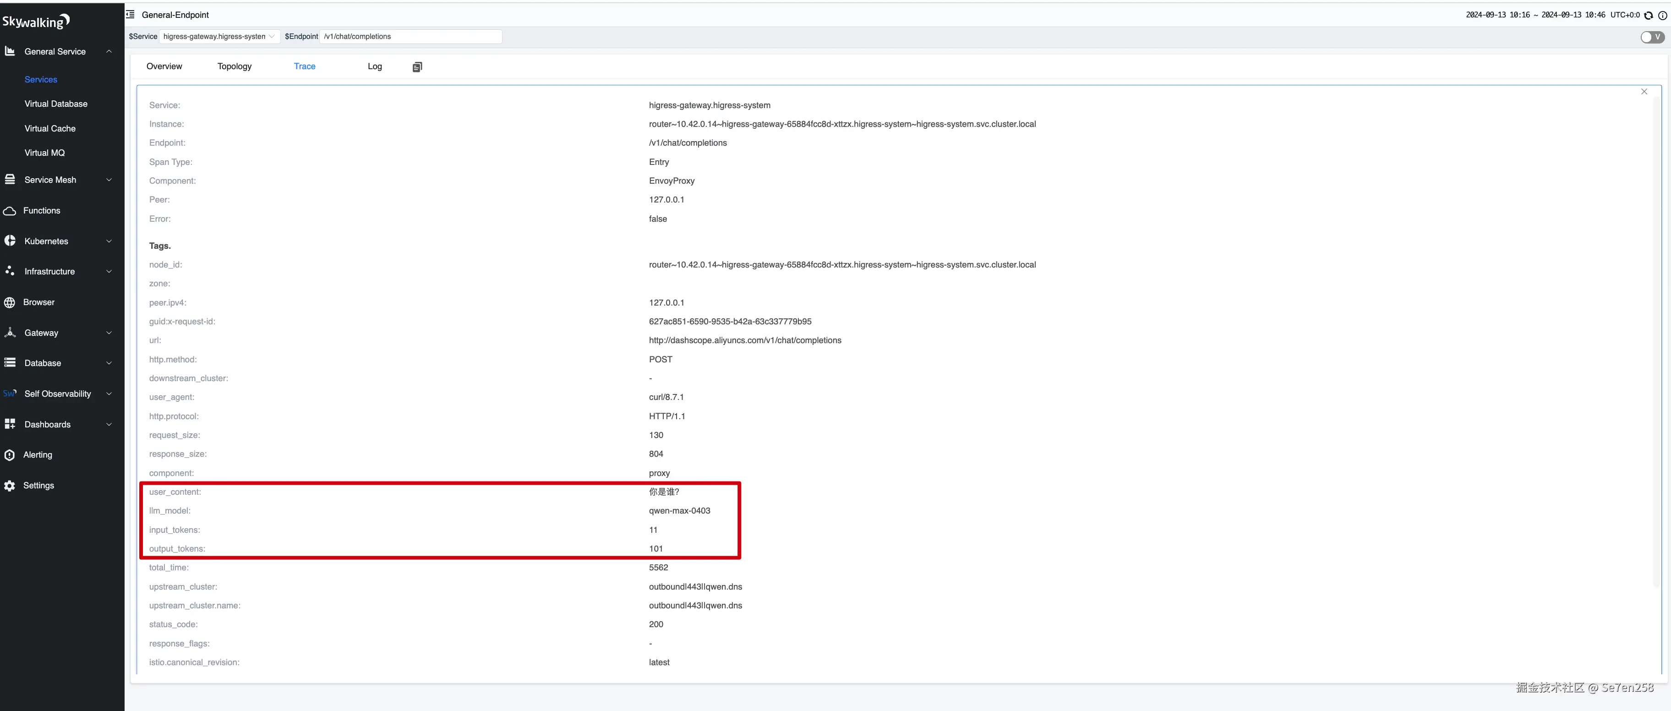This screenshot has width=1671, height=711.
Task: Expand the Service Mesh menu chevron
Action: click(x=109, y=180)
